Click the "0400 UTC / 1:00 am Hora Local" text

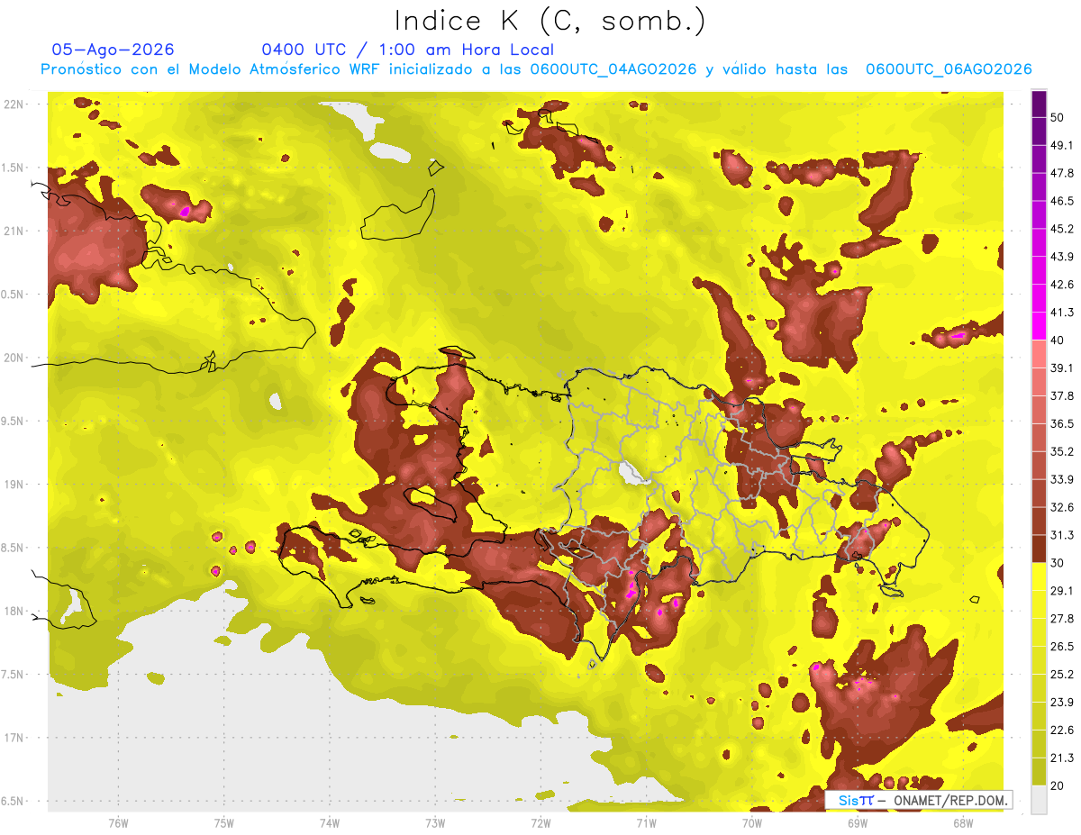[408, 50]
